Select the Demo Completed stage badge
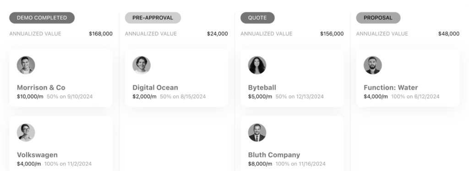The height and width of the screenshot is (171, 469). [42, 18]
